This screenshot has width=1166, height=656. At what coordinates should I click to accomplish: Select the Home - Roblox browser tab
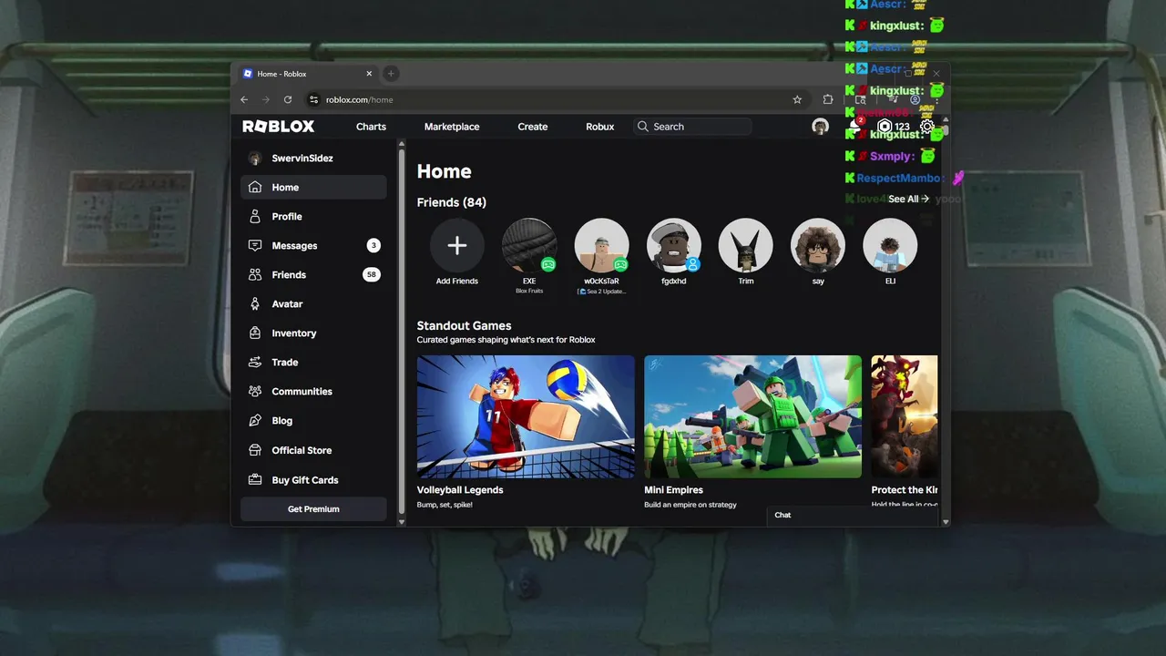[307, 74]
